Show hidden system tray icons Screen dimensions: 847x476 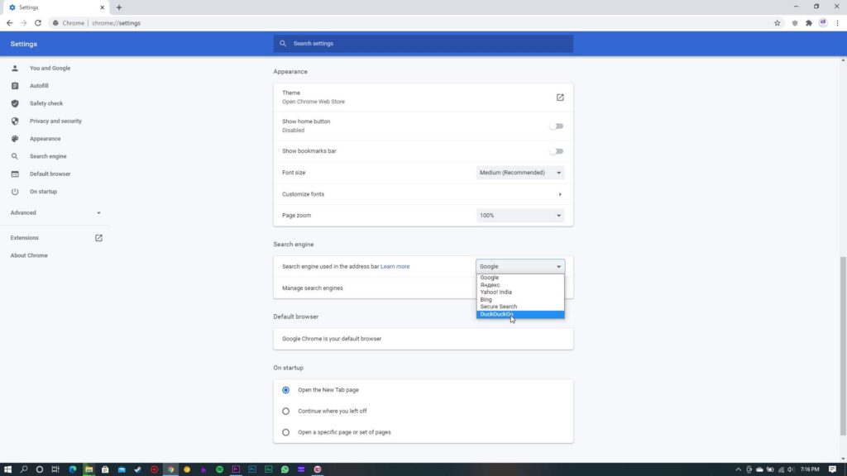[739, 469]
